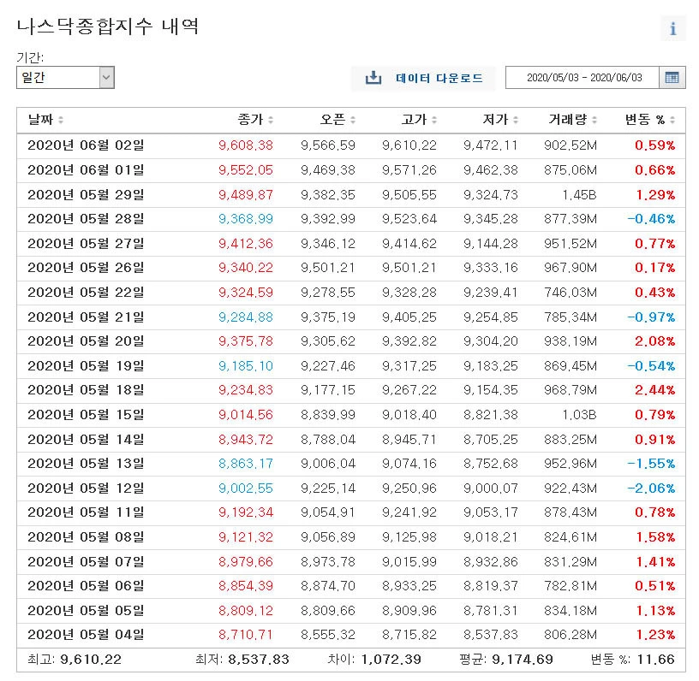
Task: Open the calendar date picker icon
Action: (672, 78)
